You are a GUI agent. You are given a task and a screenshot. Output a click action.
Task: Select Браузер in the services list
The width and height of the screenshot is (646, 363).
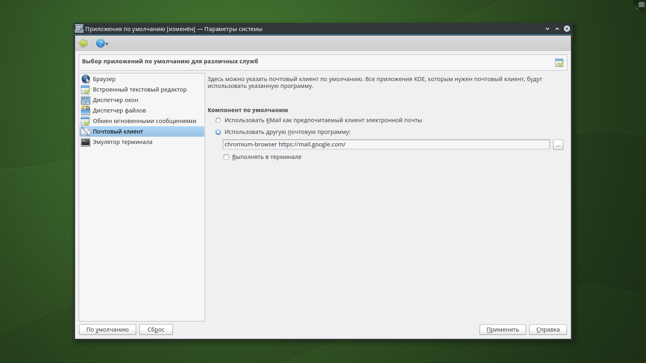pos(142,79)
